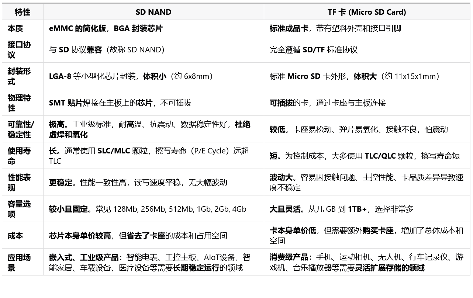Select the cell starting '嵌入式、工业级产品'

tap(153, 262)
